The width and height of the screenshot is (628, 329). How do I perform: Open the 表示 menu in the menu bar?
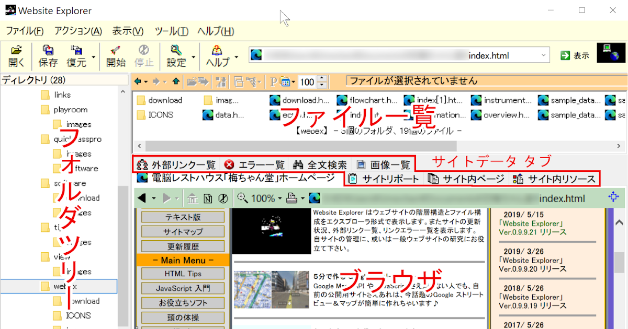(127, 31)
